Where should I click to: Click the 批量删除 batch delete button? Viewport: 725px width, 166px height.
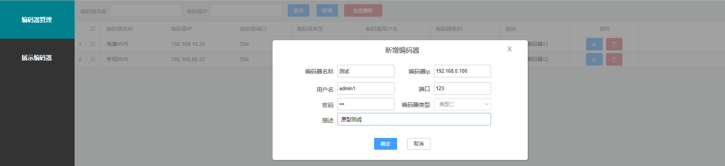pyautogui.click(x=363, y=11)
